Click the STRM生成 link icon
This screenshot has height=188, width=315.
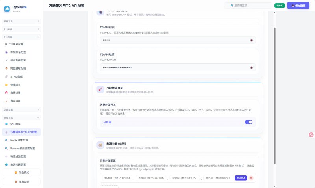pyautogui.click(x=6, y=76)
